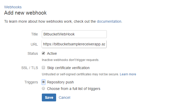Click the URL field label
Image resolution: width=172 pixels, height=110 pixels.
coord(34,44)
